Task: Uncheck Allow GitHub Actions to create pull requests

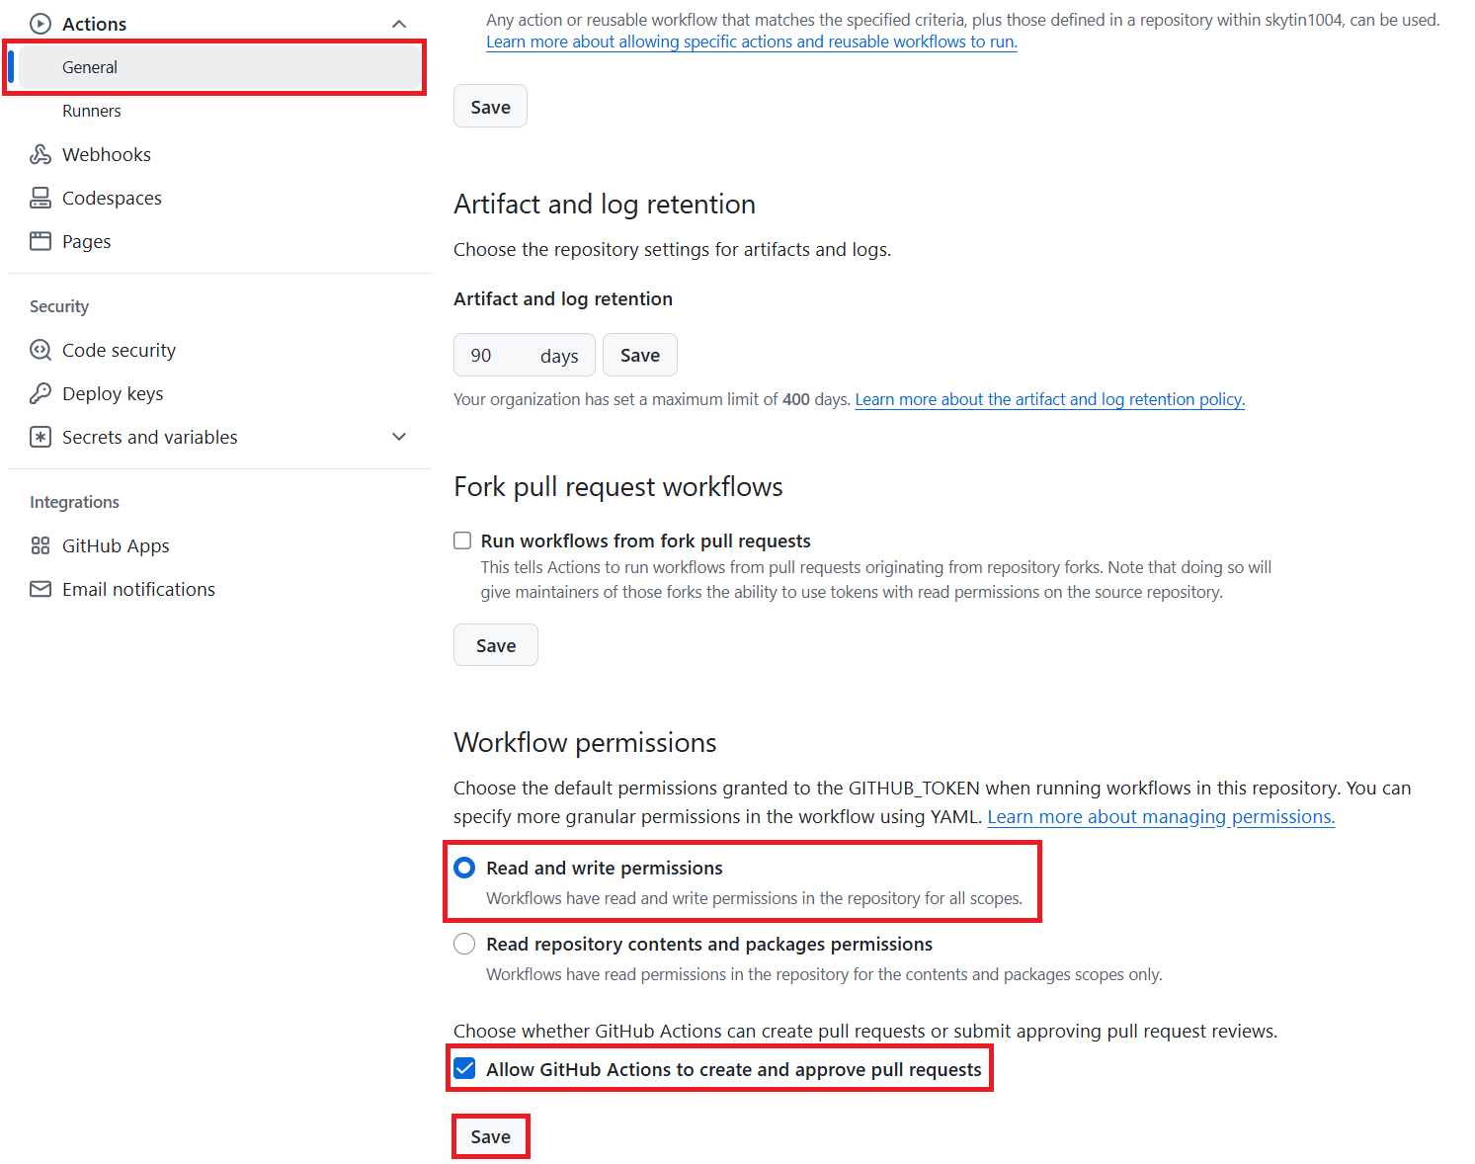Action: tap(464, 1069)
